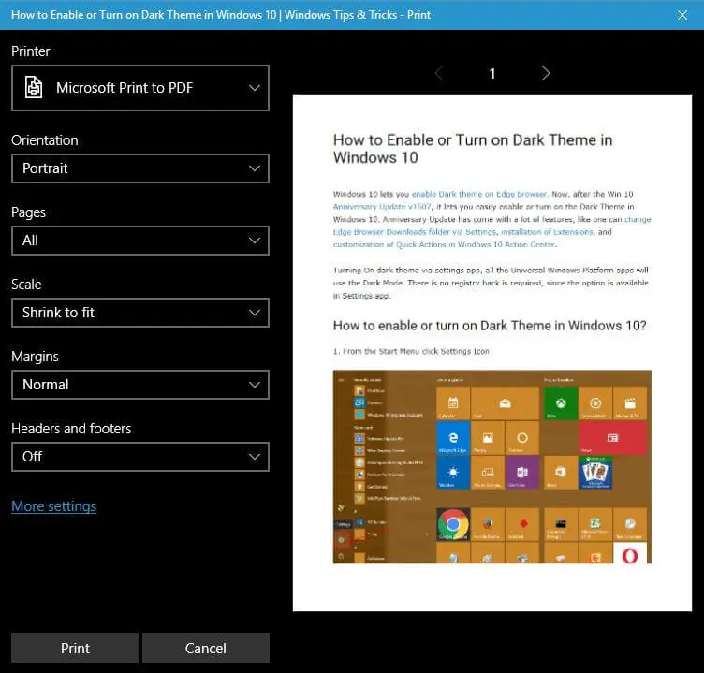Click the Printer label
Viewport: 704px width, 673px height.
(31, 51)
